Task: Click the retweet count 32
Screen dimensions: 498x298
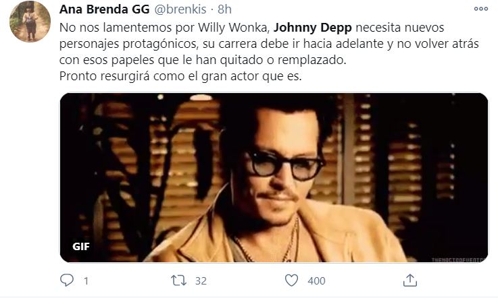Action: [x=201, y=281]
